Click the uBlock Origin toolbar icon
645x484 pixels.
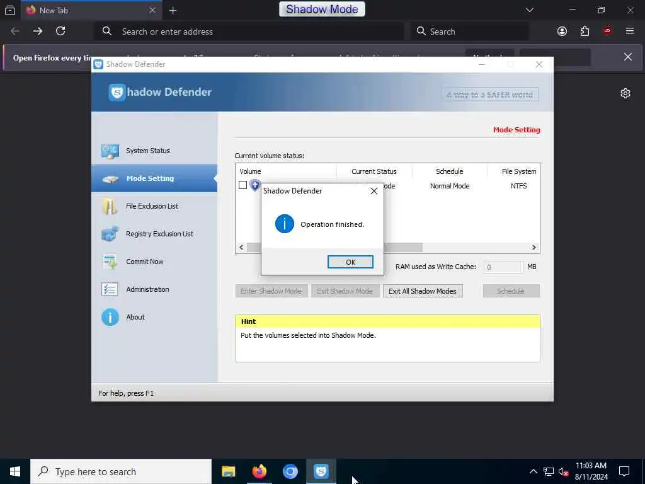(607, 31)
